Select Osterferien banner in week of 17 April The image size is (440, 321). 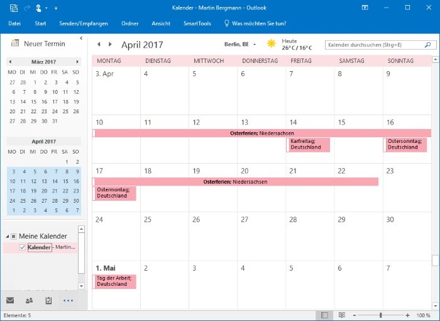coord(236,182)
